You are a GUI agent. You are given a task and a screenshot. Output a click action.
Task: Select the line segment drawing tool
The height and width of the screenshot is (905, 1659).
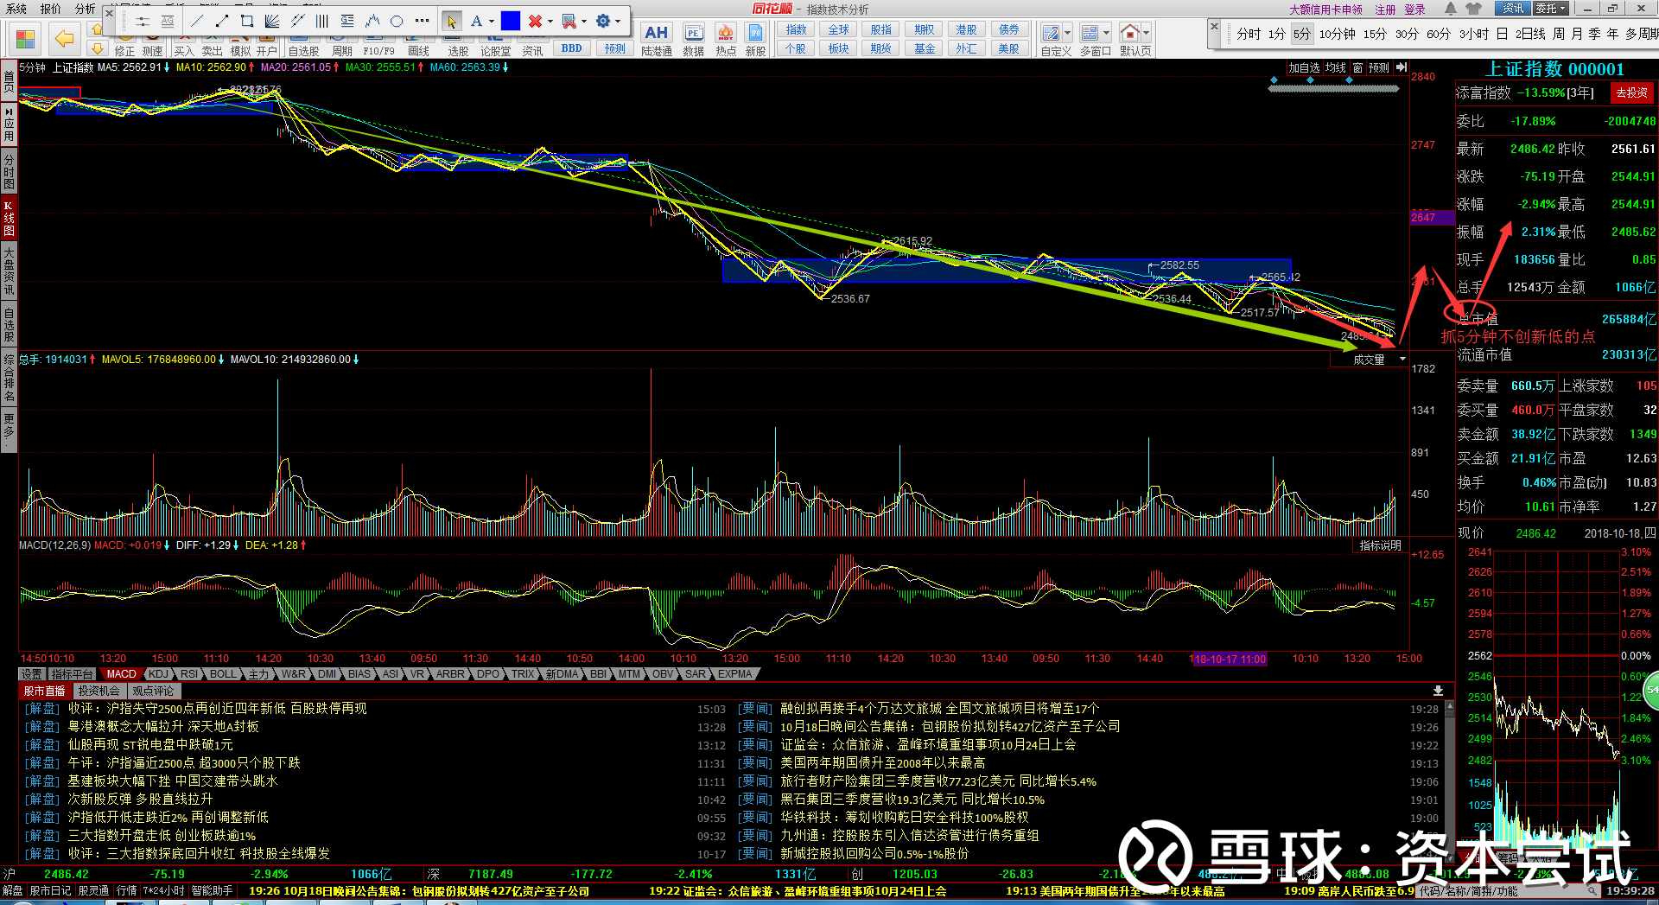tap(222, 21)
